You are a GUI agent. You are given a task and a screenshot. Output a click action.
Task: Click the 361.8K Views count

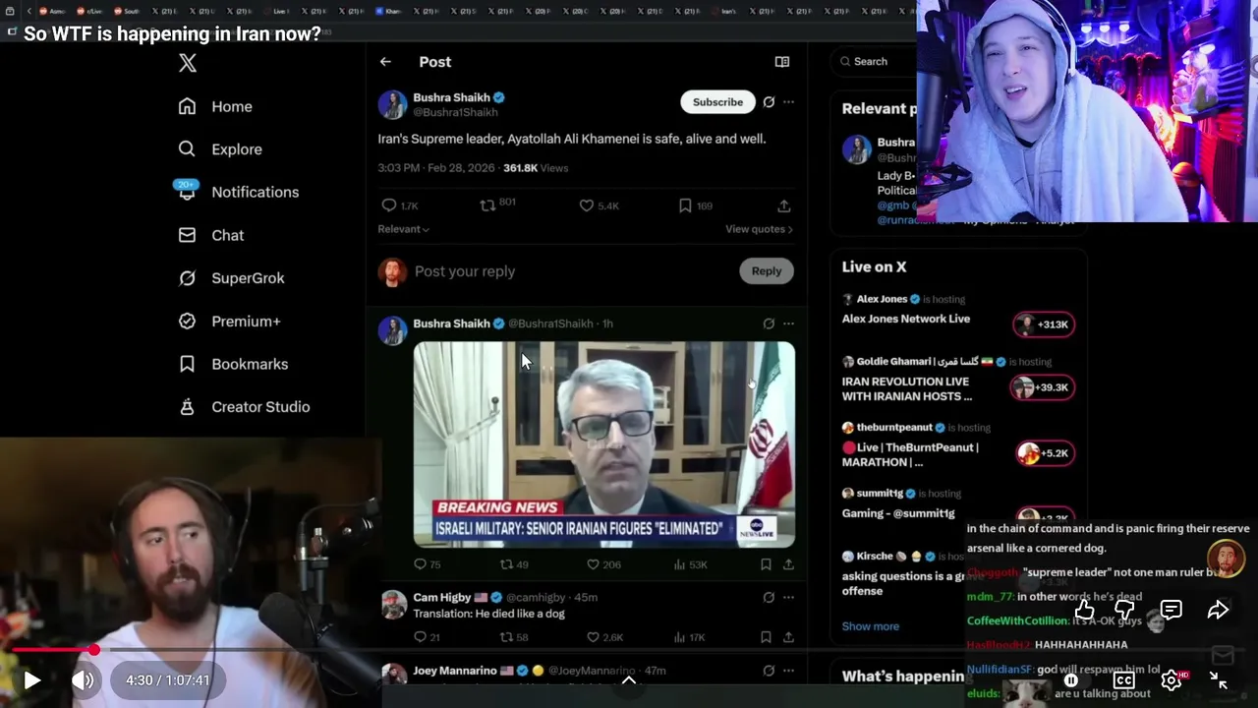click(536, 168)
